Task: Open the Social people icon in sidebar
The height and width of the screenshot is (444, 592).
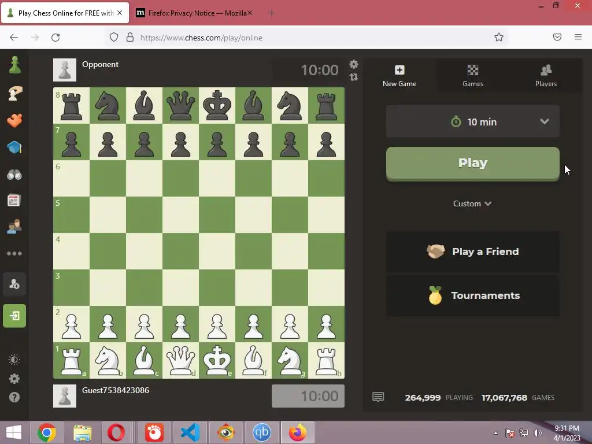Action: click(x=14, y=227)
